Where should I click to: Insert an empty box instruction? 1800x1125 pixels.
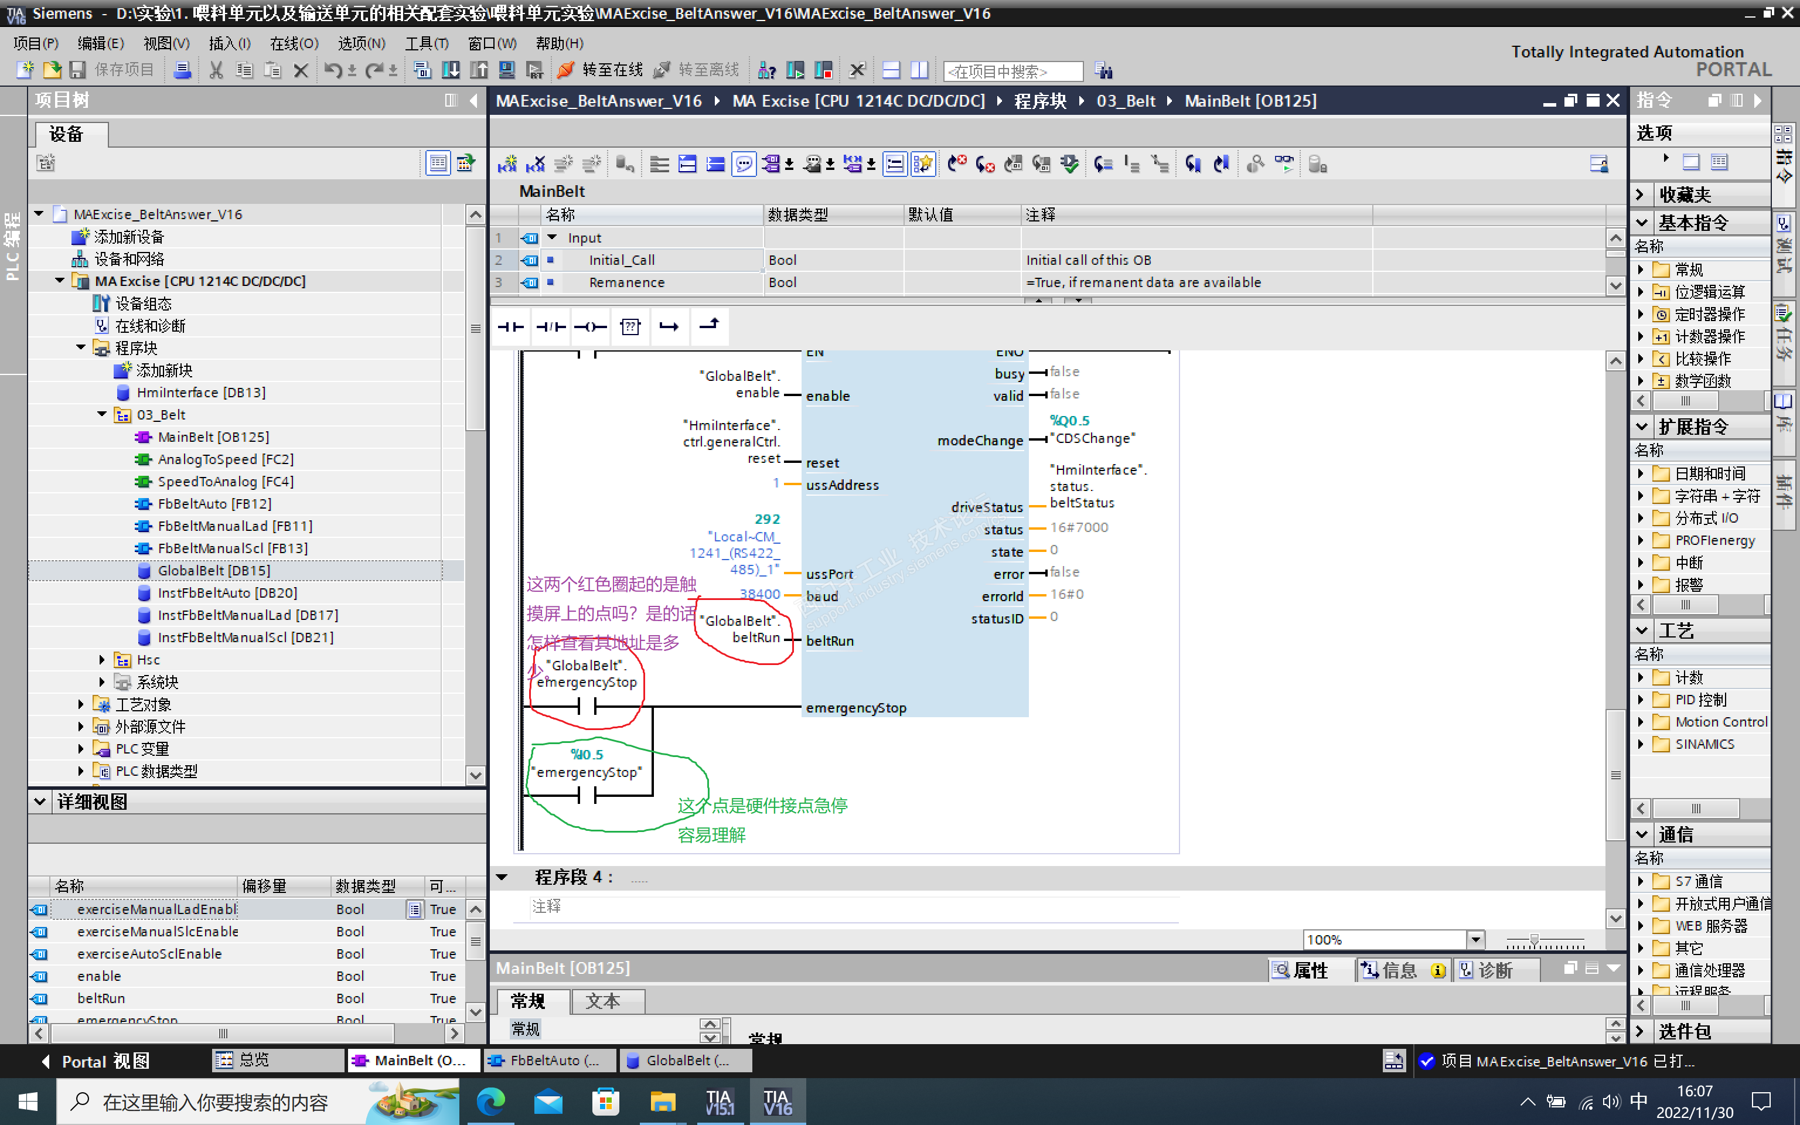630,326
